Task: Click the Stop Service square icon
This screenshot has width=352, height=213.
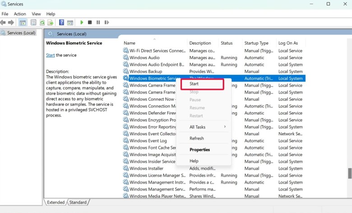Action: (90, 23)
